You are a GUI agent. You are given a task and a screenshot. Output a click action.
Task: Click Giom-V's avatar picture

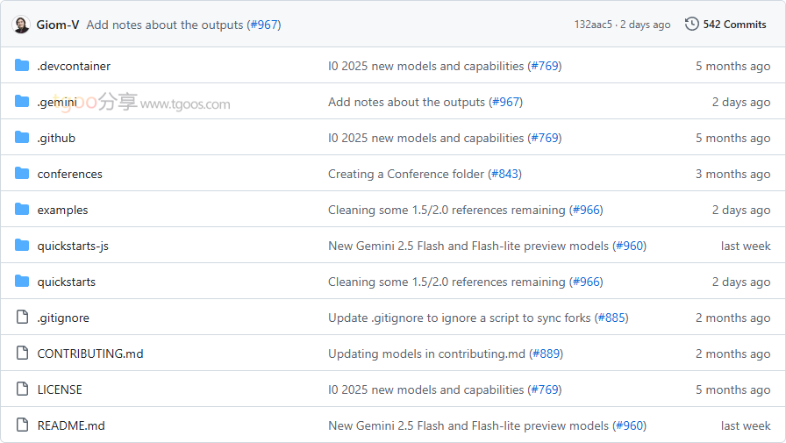coord(21,25)
